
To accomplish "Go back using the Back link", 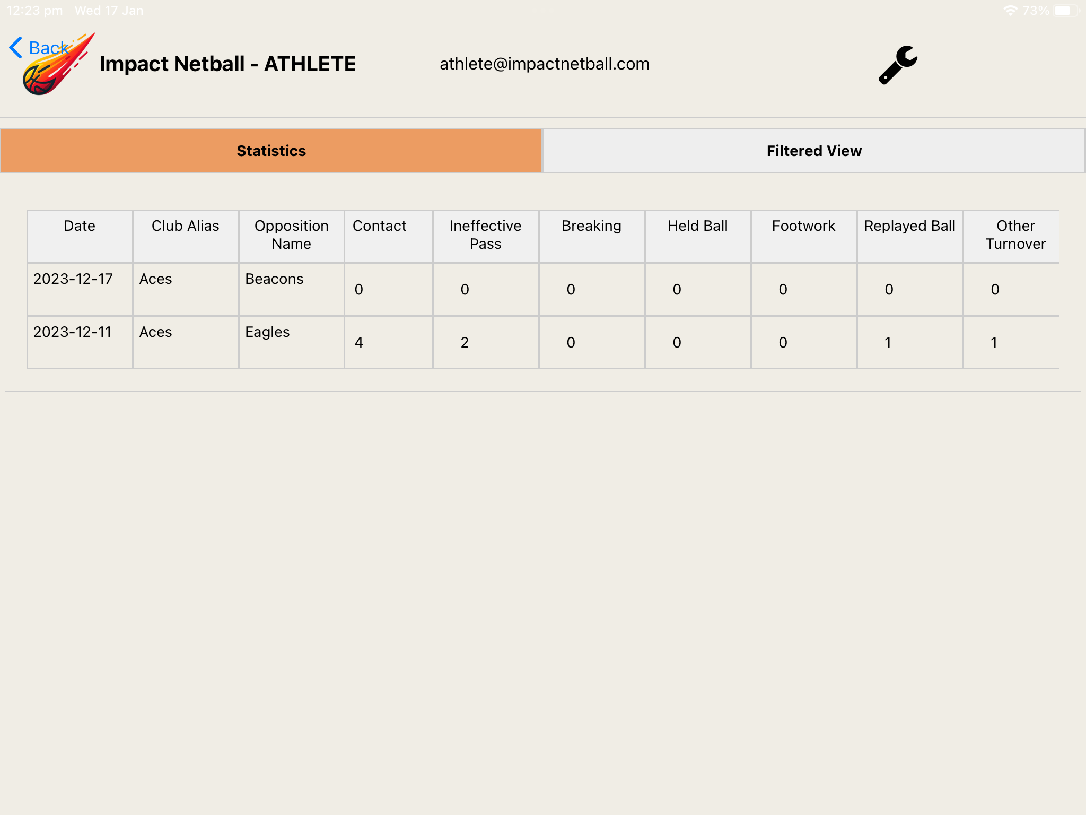I will 48,48.
